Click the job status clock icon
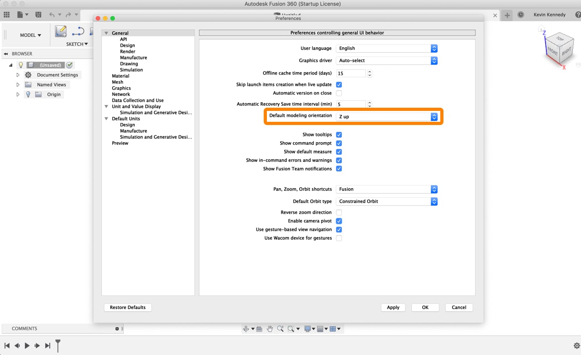This screenshot has width=581, height=355. pos(521,15)
